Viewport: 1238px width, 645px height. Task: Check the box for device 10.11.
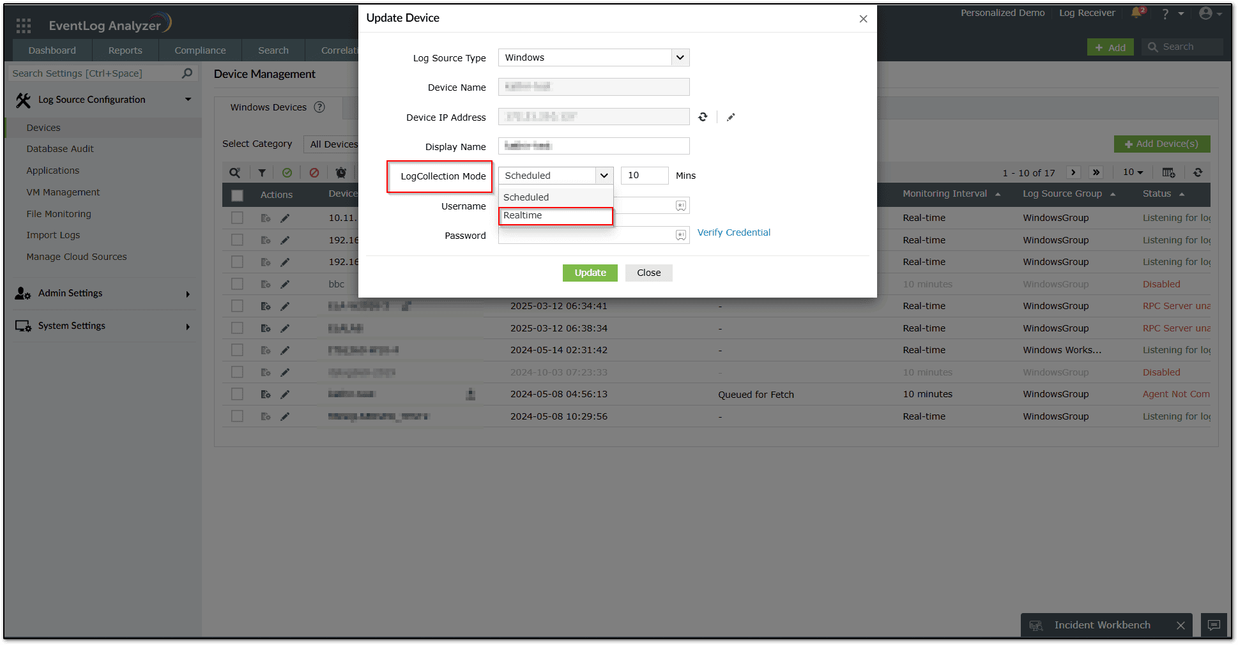(237, 218)
